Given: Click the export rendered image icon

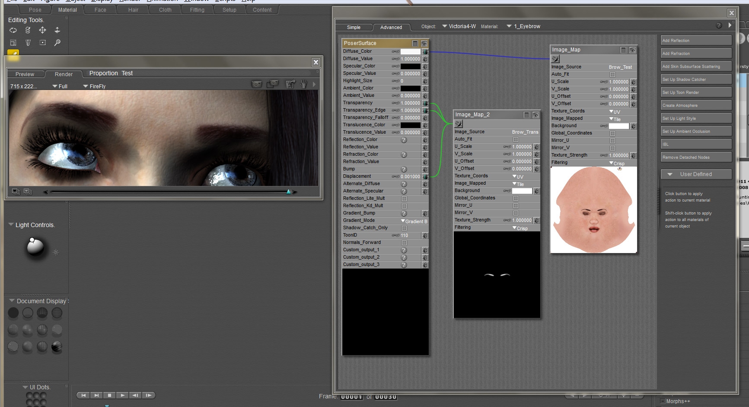Looking at the screenshot, I should [x=290, y=84].
